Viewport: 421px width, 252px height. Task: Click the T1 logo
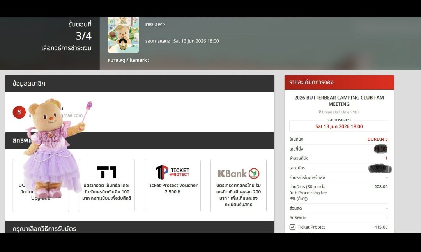pyautogui.click(x=106, y=172)
